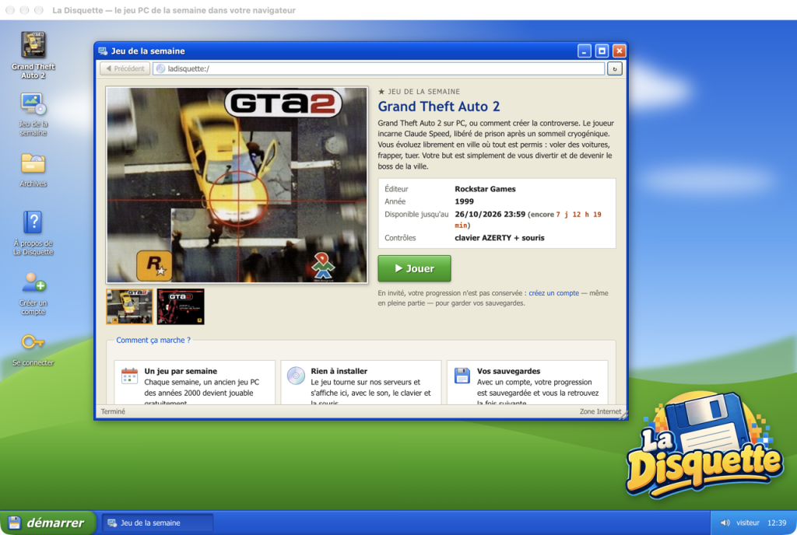Open the Grand Theft Auto 2 desktop icon

[33, 54]
